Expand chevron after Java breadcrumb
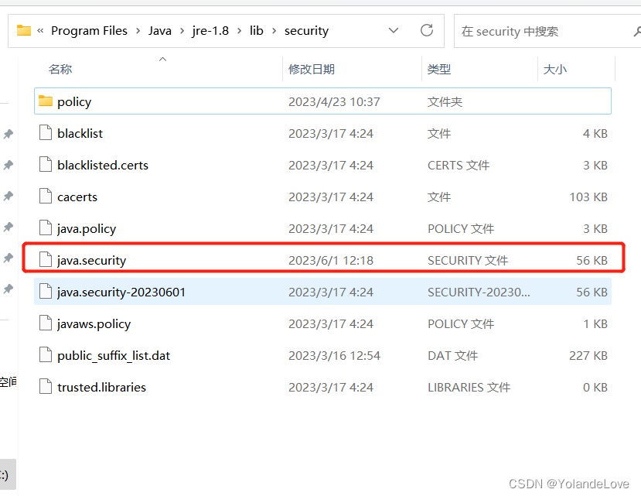 click(182, 31)
